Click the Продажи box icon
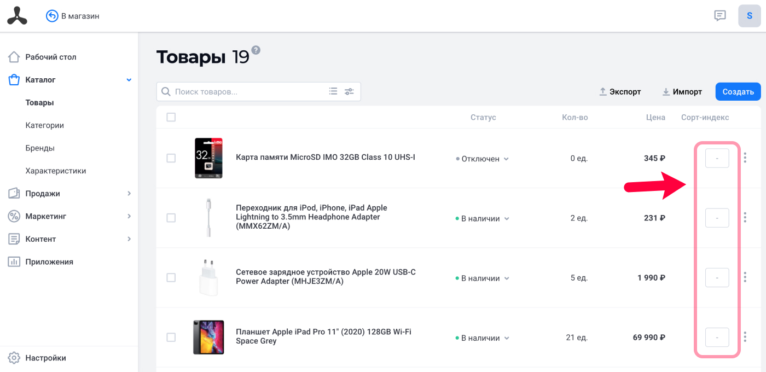This screenshot has height=372, width=766. point(14,194)
